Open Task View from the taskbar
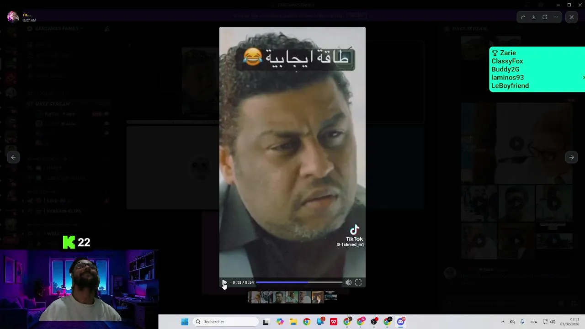585x329 pixels. pyautogui.click(x=266, y=322)
